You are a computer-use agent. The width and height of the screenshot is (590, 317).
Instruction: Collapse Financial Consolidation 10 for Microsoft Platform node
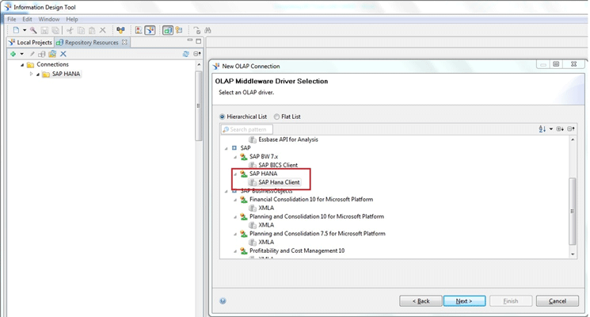pos(235,200)
